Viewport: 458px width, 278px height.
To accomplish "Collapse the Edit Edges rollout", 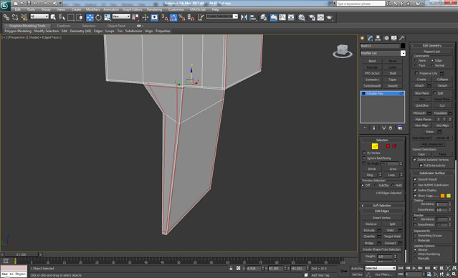I will [x=382, y=211].
